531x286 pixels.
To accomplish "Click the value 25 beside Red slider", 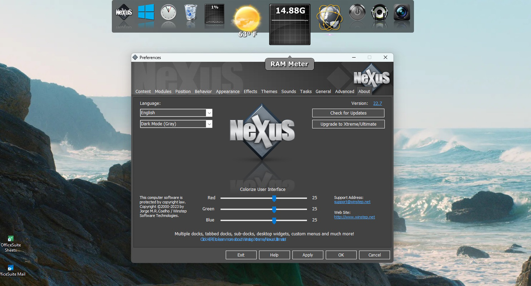I will coord(315,198).
